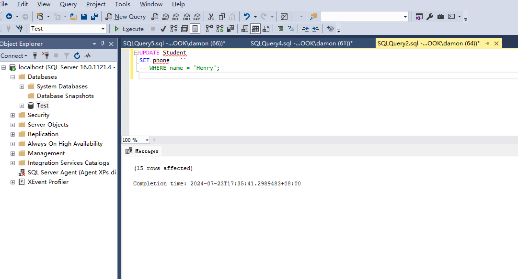Click the Save All icon
Viewport: 518px width, 279px height.
[x=94, y=16]
